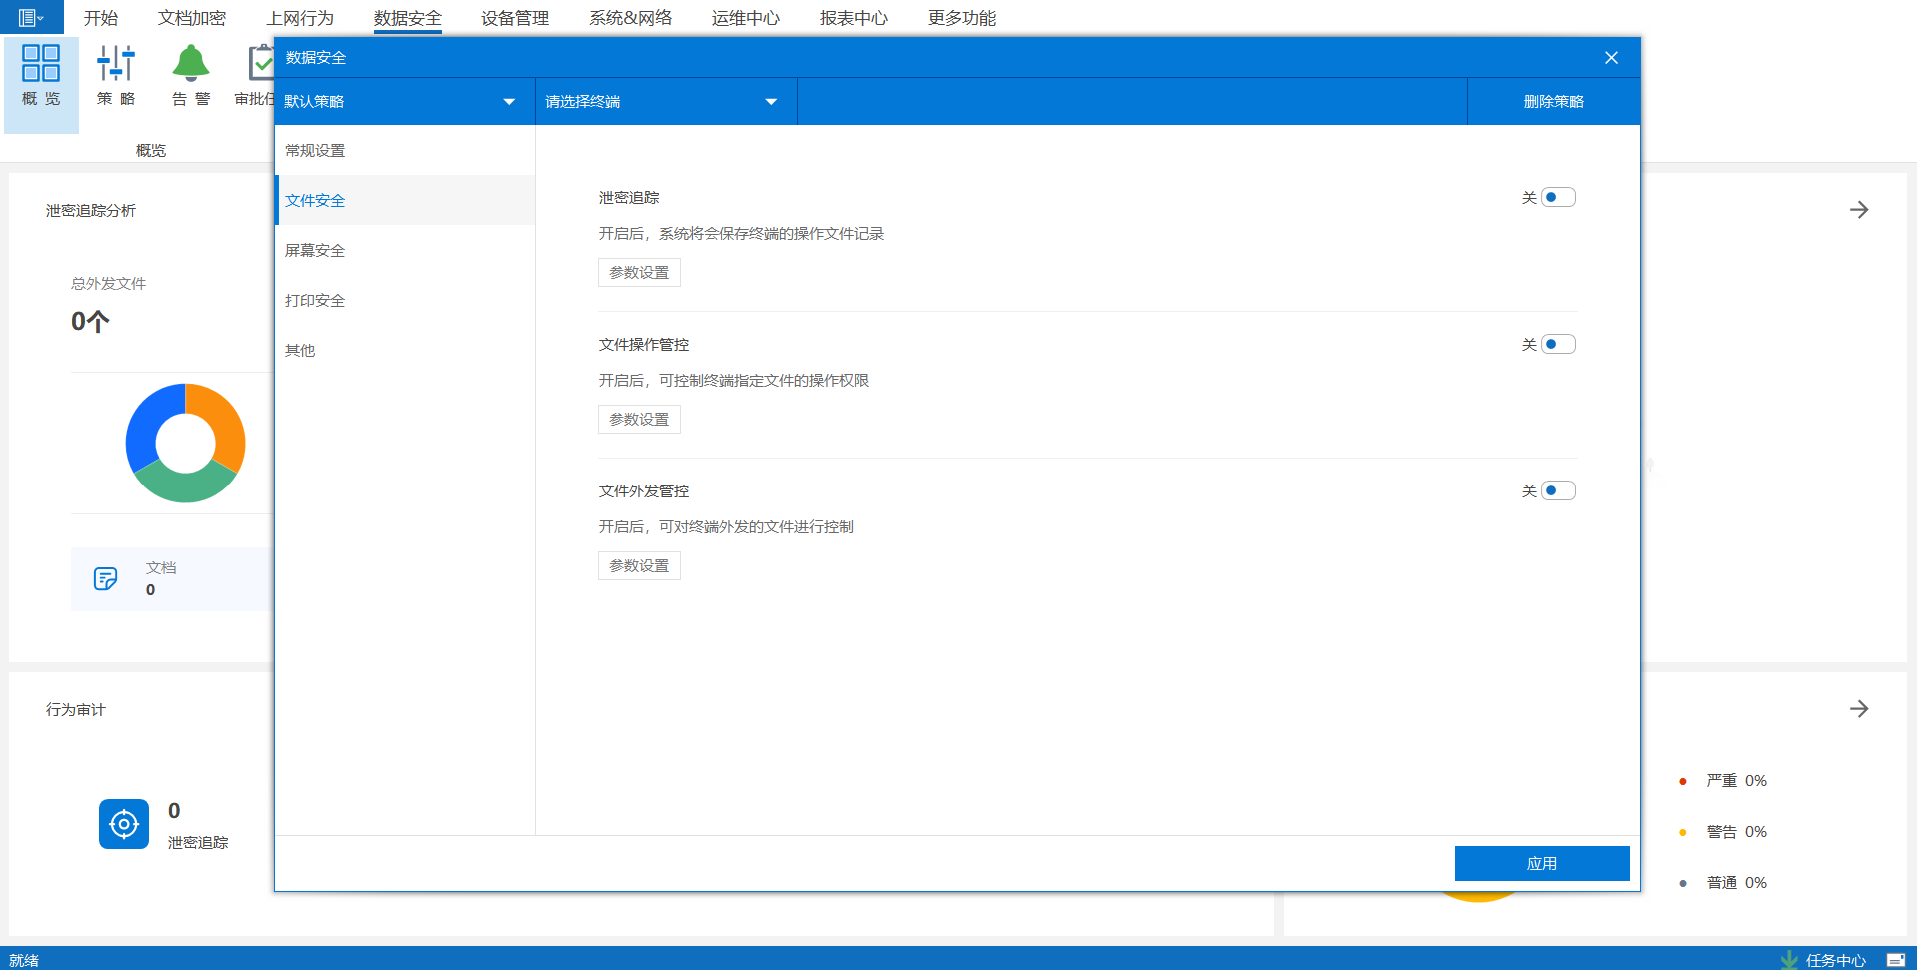Open the 告警 alarm bell icon
The image size is (1917, 970).
click(190, 63)
